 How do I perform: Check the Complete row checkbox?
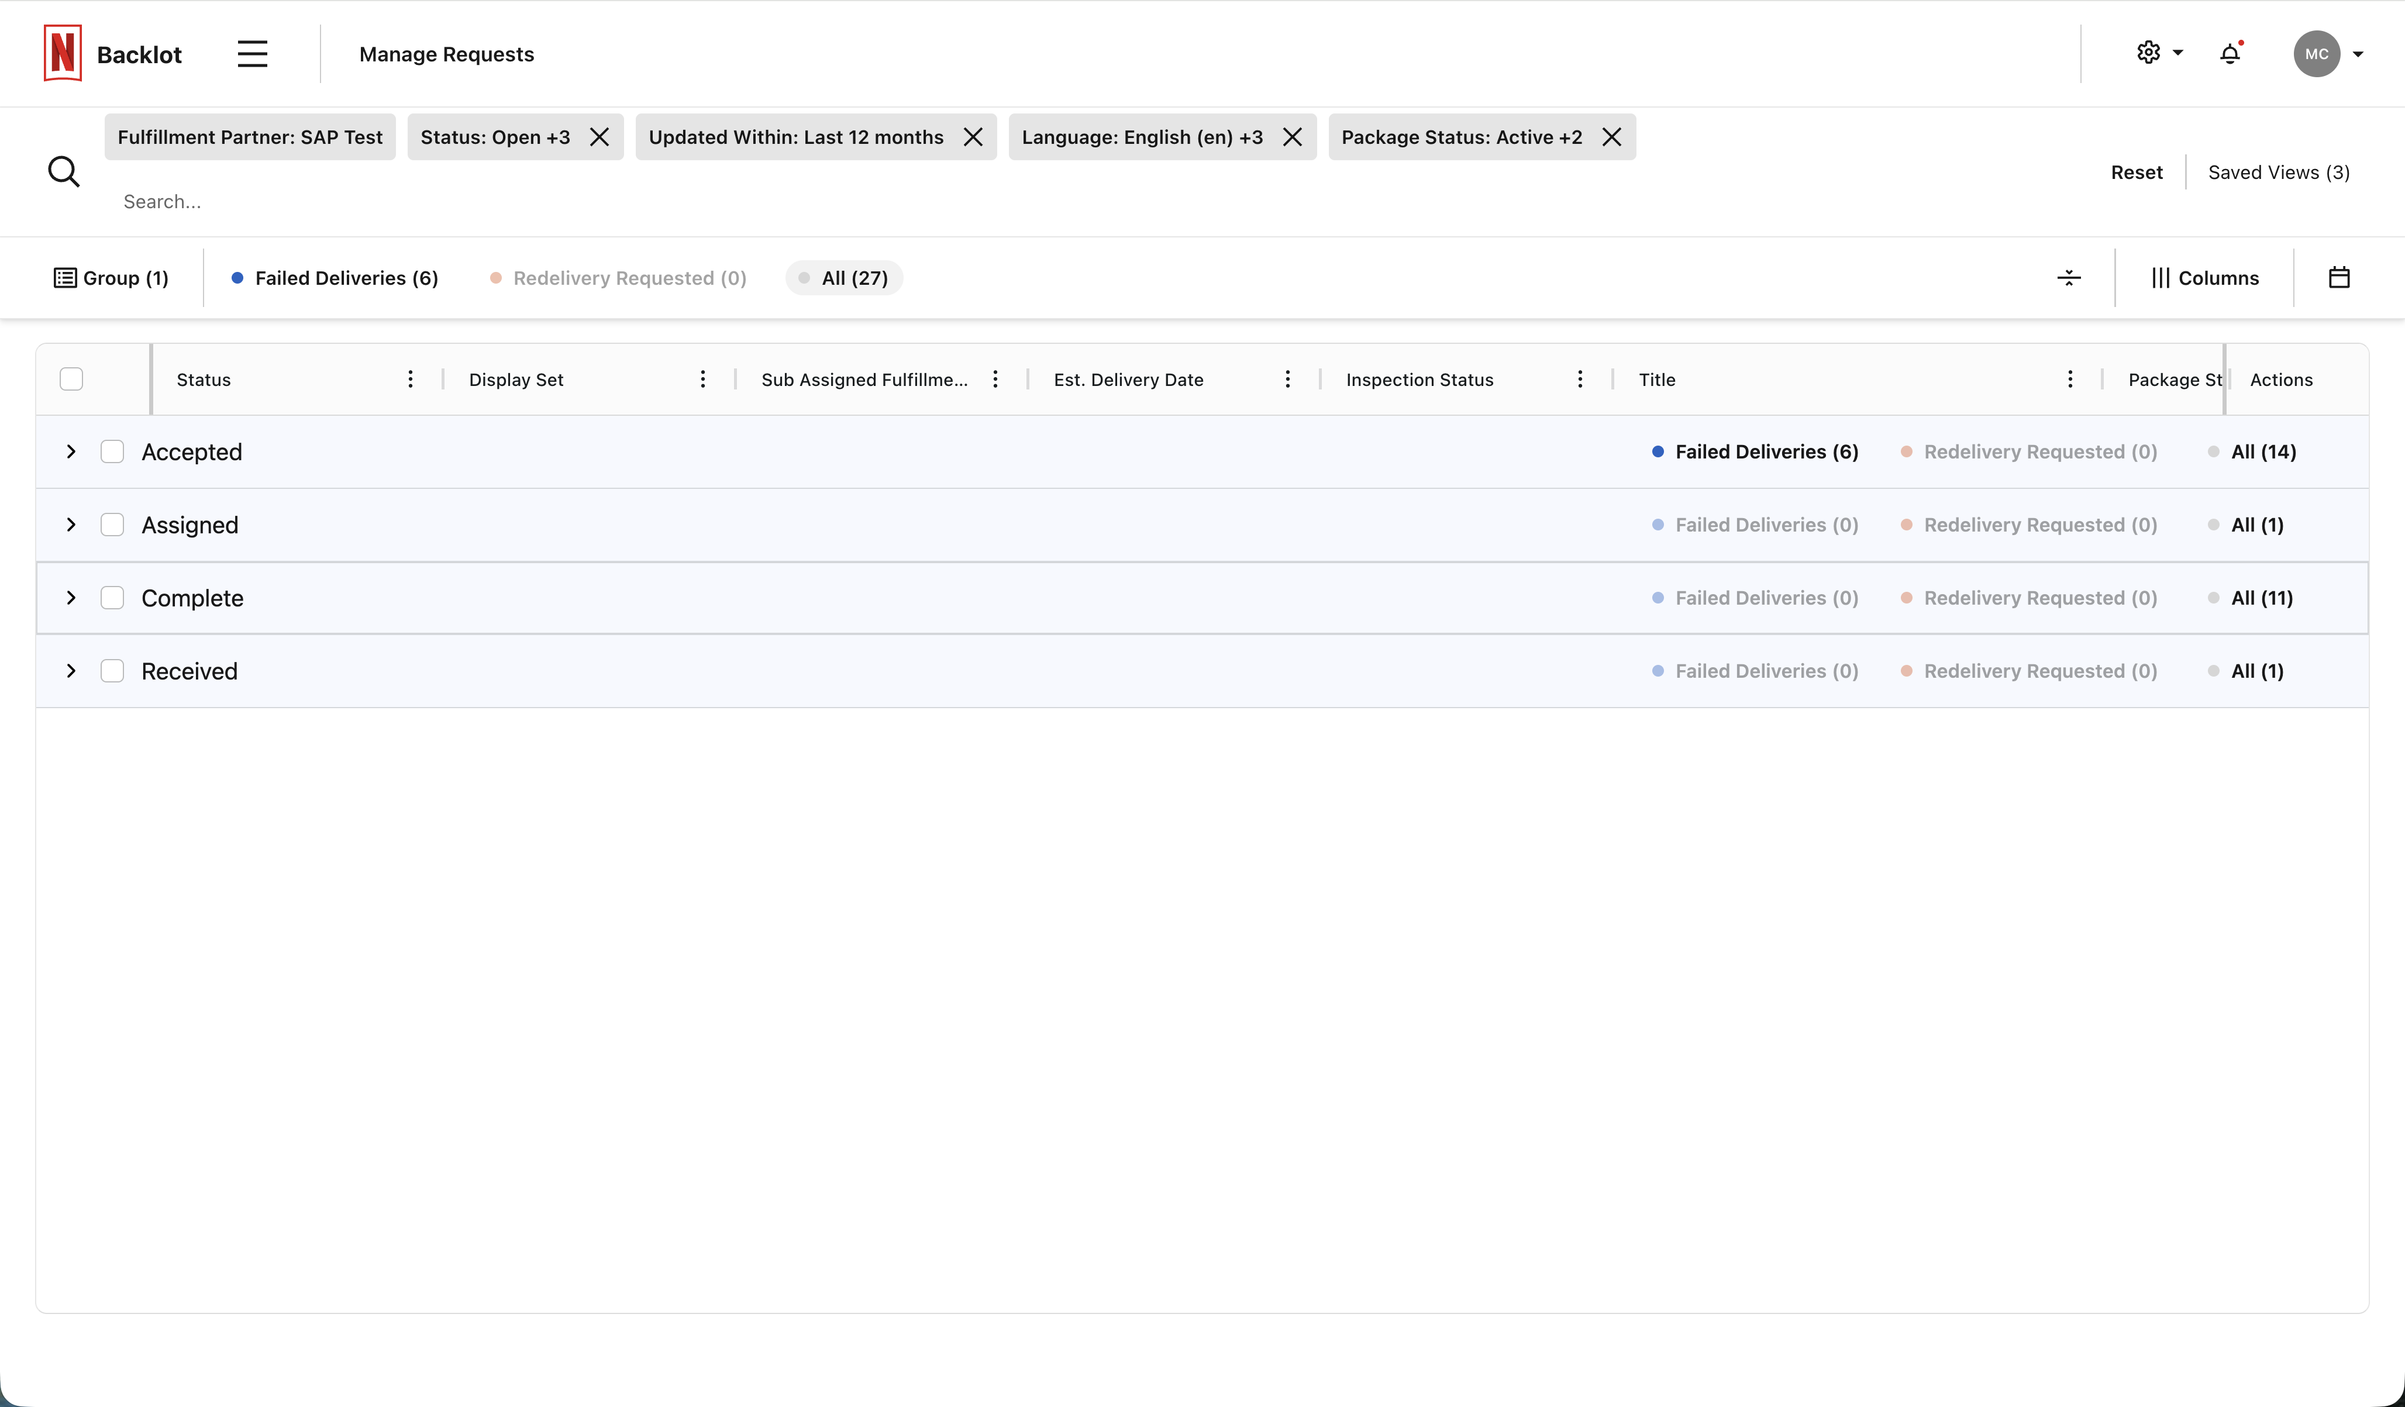pos(112,598)
